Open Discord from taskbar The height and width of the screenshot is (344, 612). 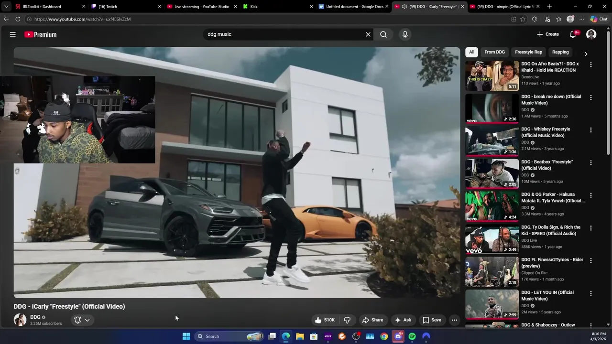point(398,336)
